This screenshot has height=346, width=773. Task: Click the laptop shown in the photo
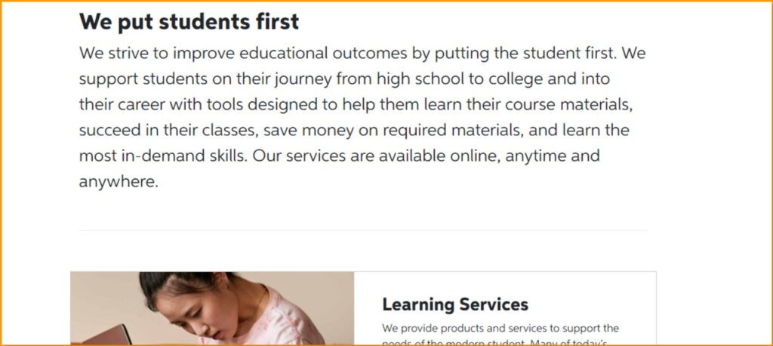(x=105, y=335)
